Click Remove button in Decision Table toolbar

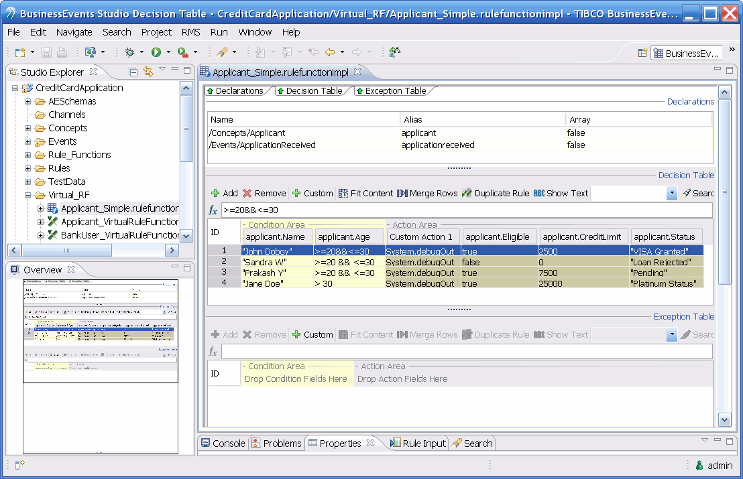point(264,193)
